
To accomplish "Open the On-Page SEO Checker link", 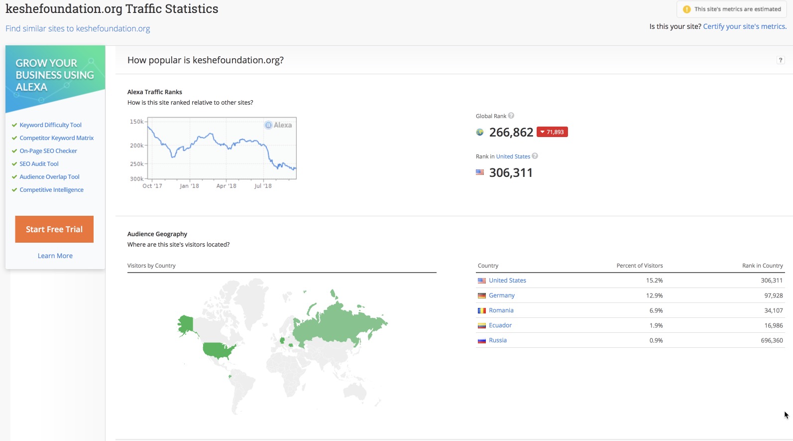I will (48, 151).
